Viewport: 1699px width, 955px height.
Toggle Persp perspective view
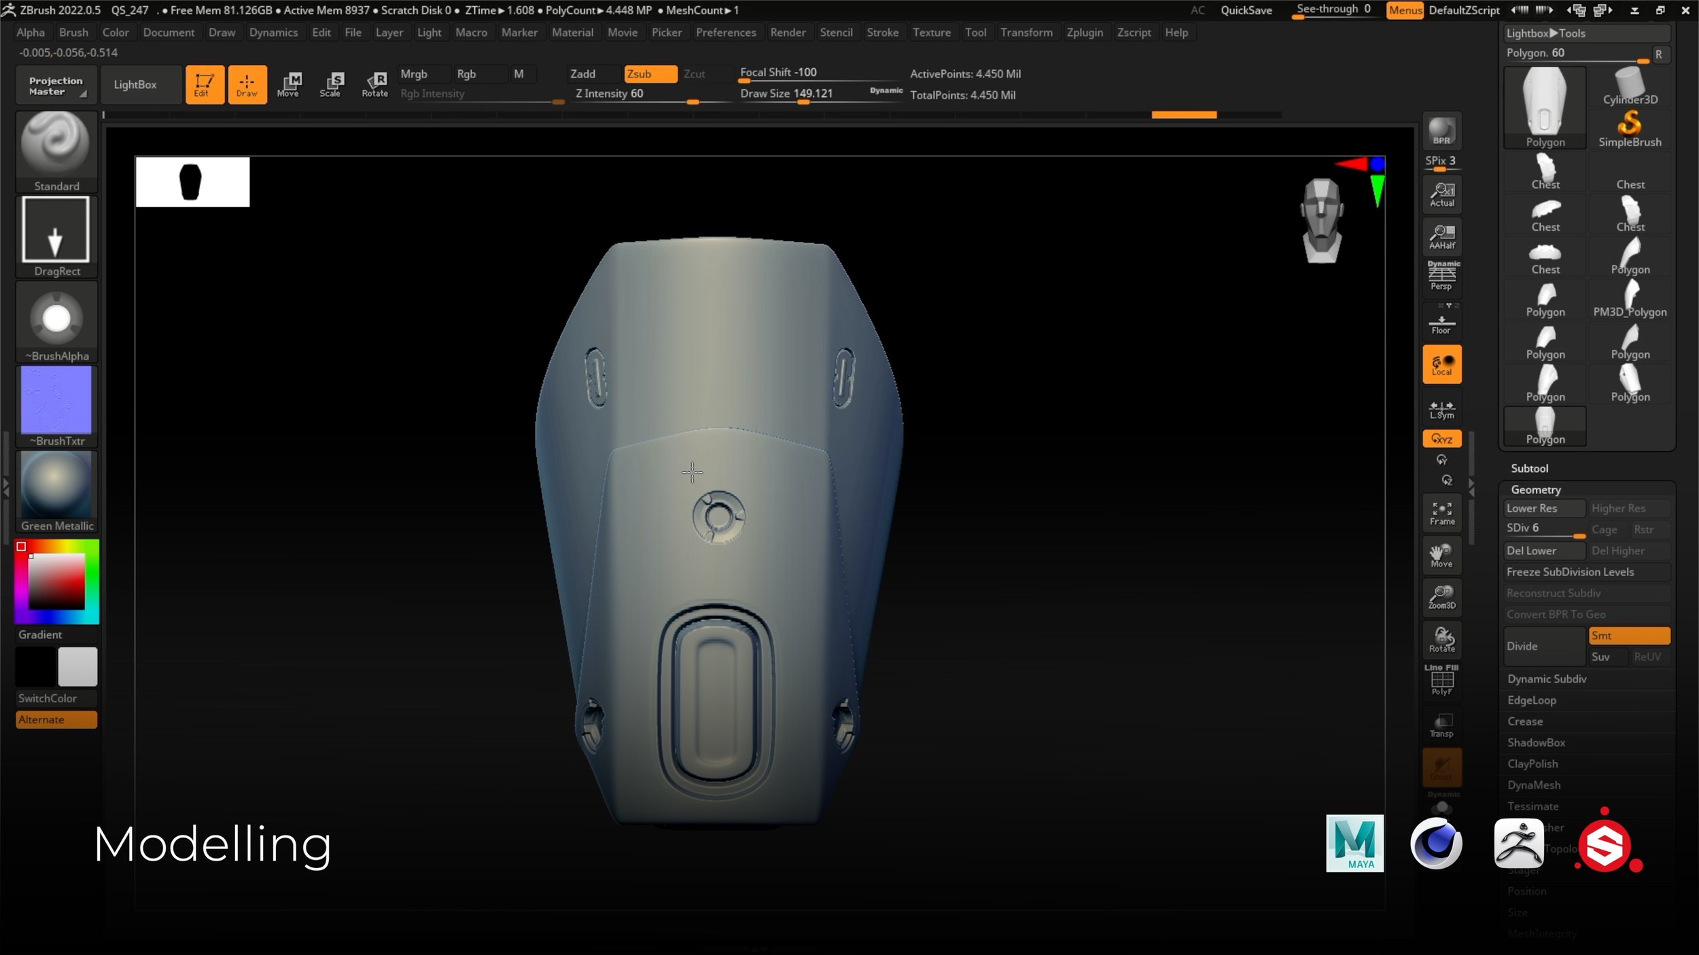pyautogui.click(x=1441, y=277)
